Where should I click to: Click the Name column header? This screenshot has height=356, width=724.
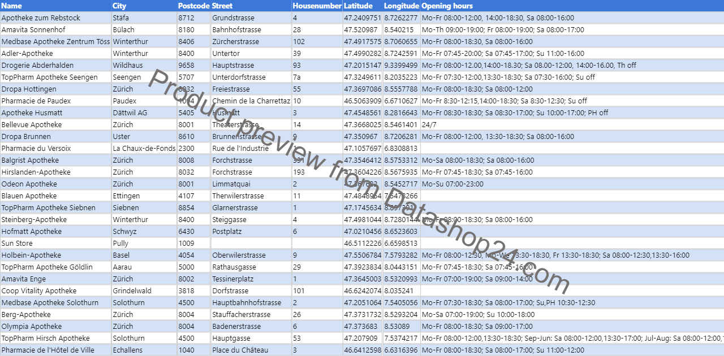coord(55,6)
